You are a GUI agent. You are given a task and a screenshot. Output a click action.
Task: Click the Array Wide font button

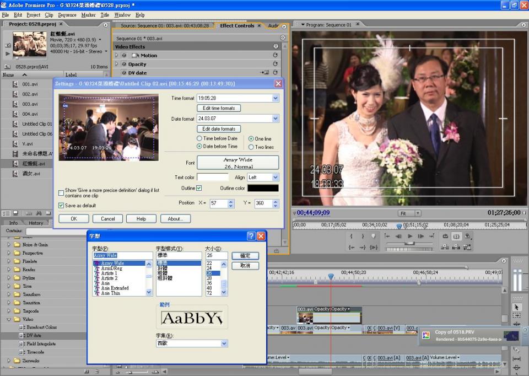tap(238, 163)
